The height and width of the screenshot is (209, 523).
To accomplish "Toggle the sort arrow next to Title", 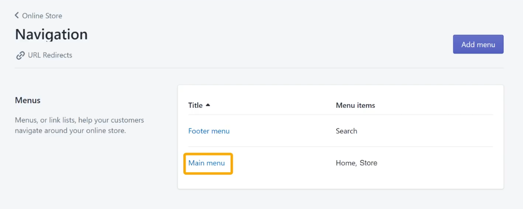I will (x=208, y=105).
